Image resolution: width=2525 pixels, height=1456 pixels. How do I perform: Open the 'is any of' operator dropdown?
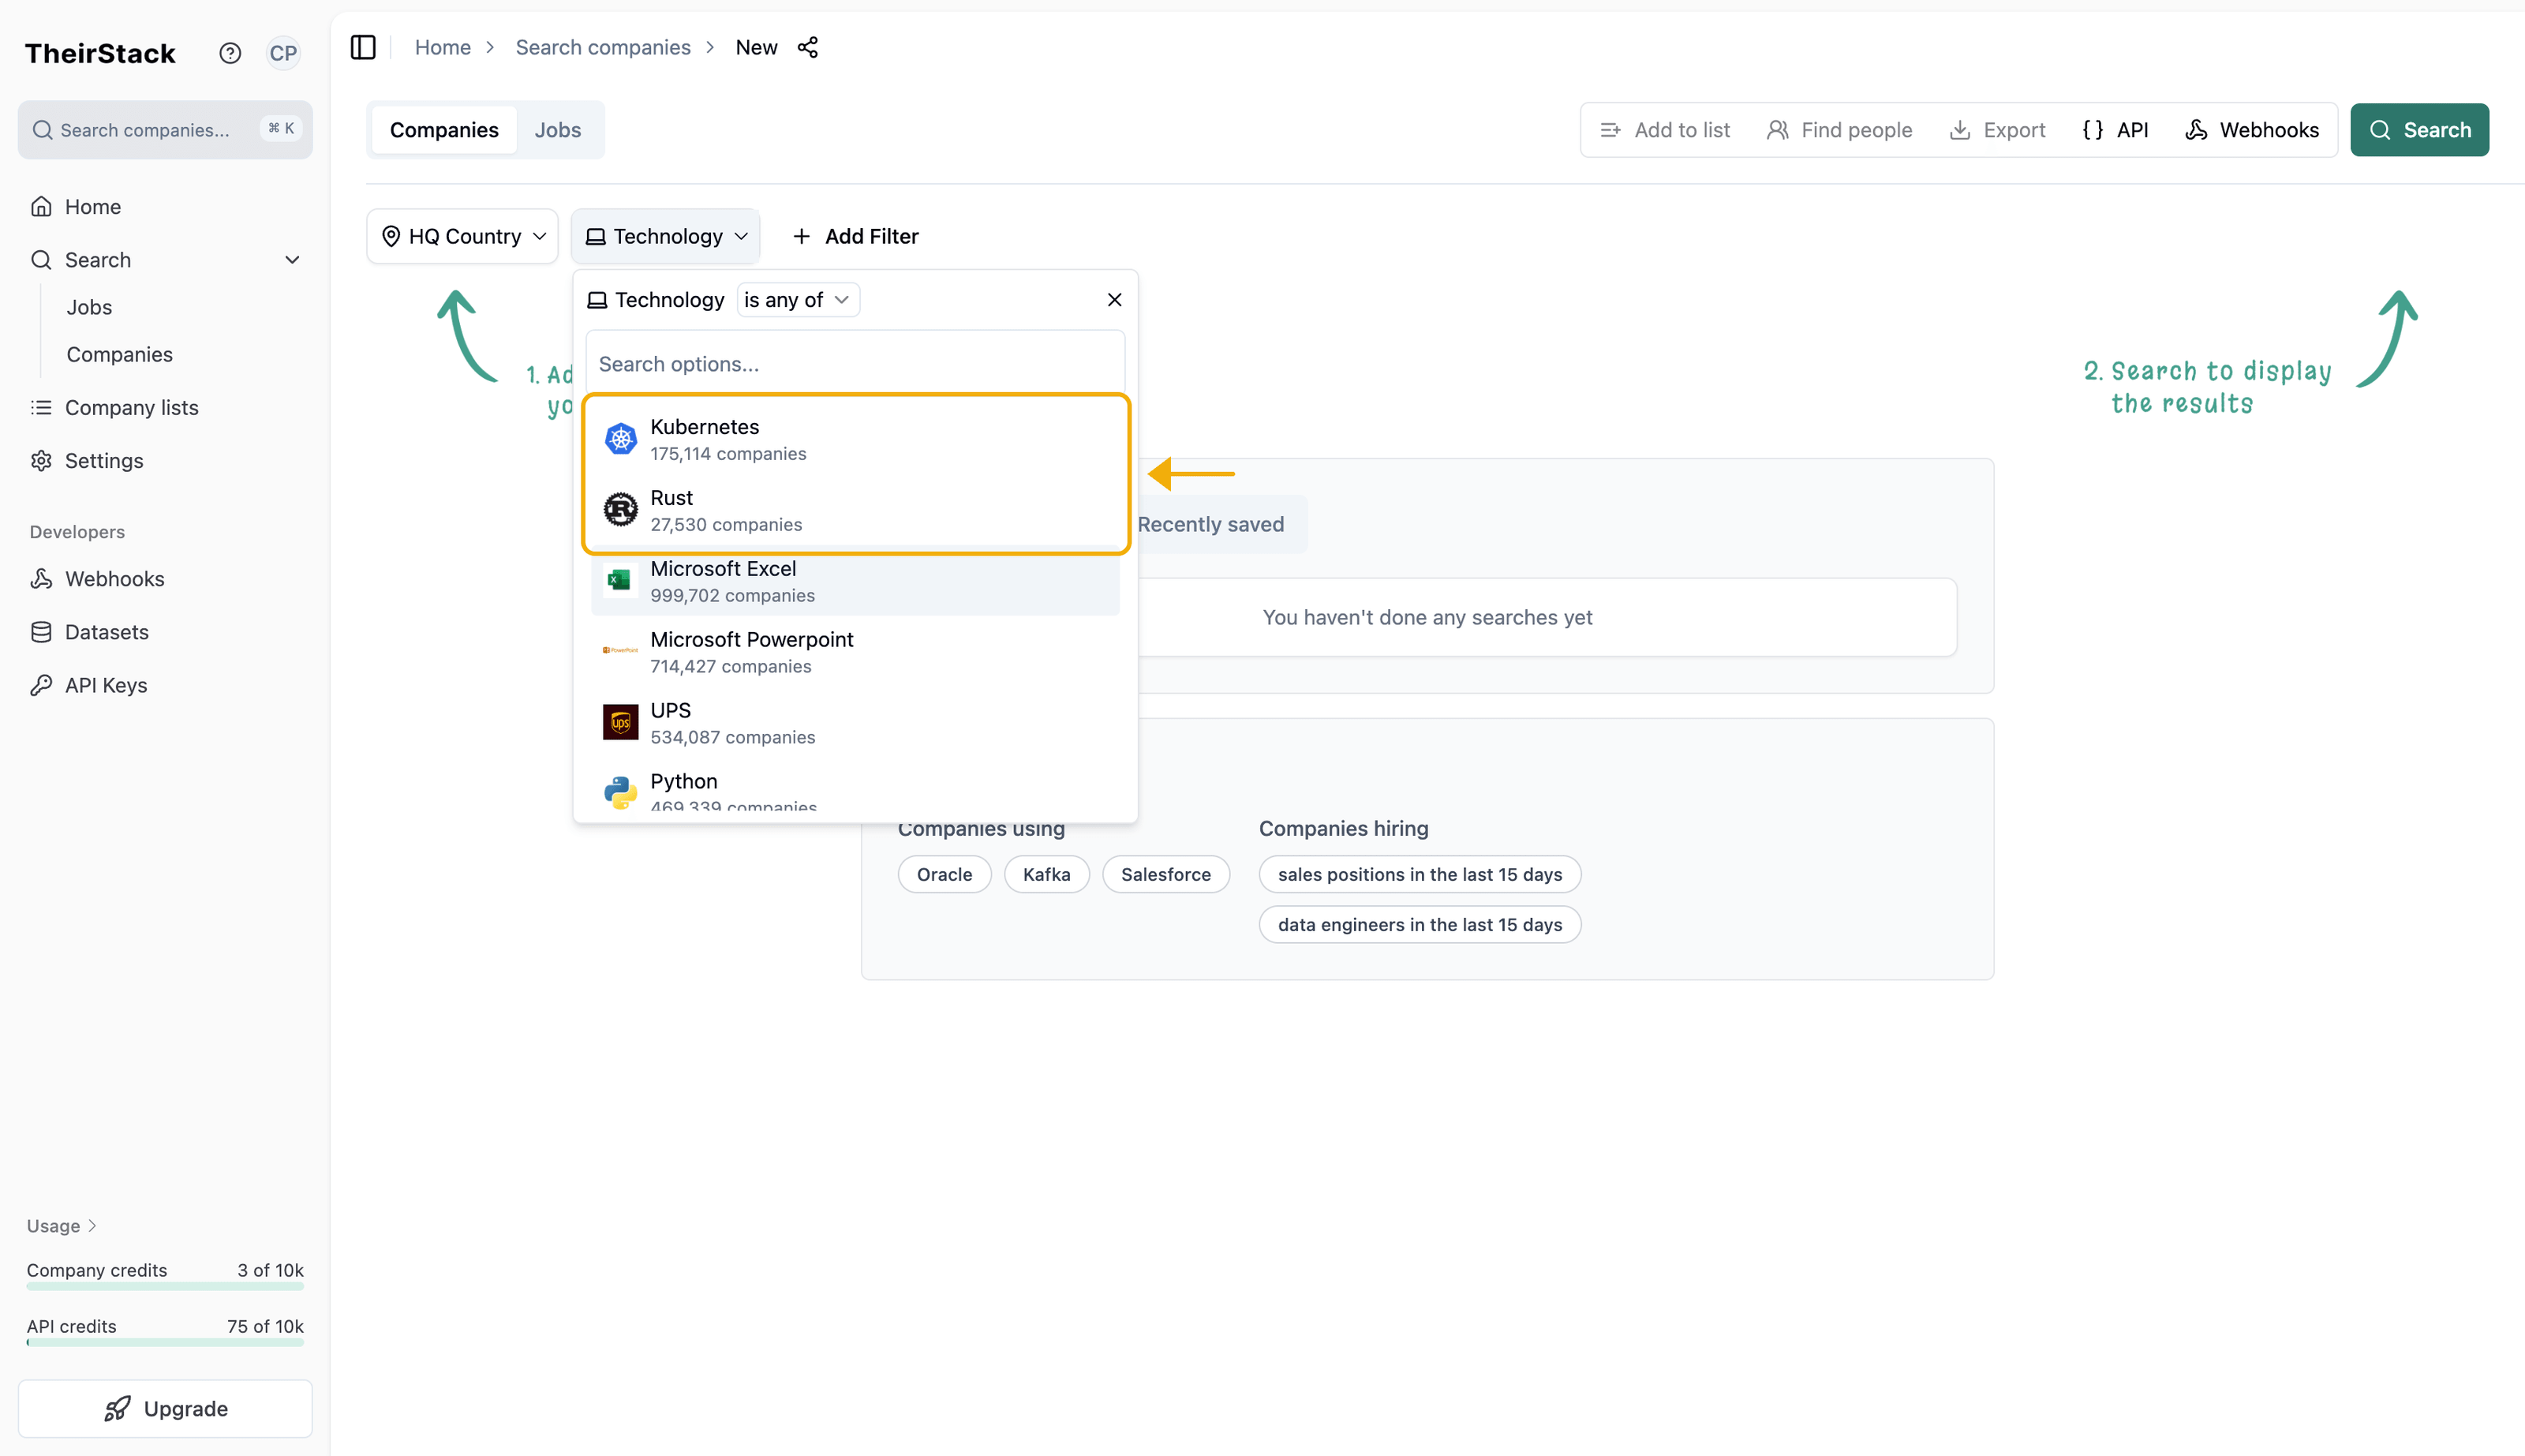(797, 299)
